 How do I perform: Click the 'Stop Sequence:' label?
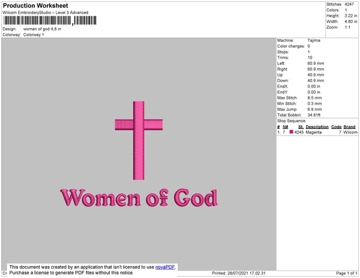point(292,121)
